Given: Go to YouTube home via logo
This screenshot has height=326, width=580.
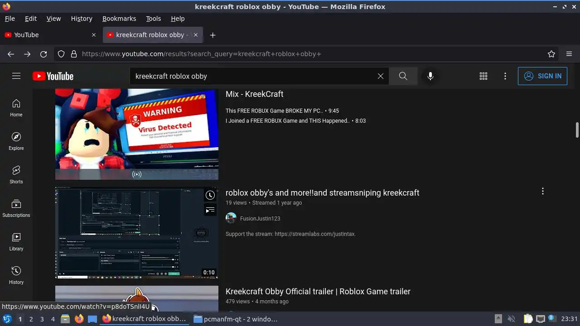Looking at the screenshot, I should coord(53,76).
